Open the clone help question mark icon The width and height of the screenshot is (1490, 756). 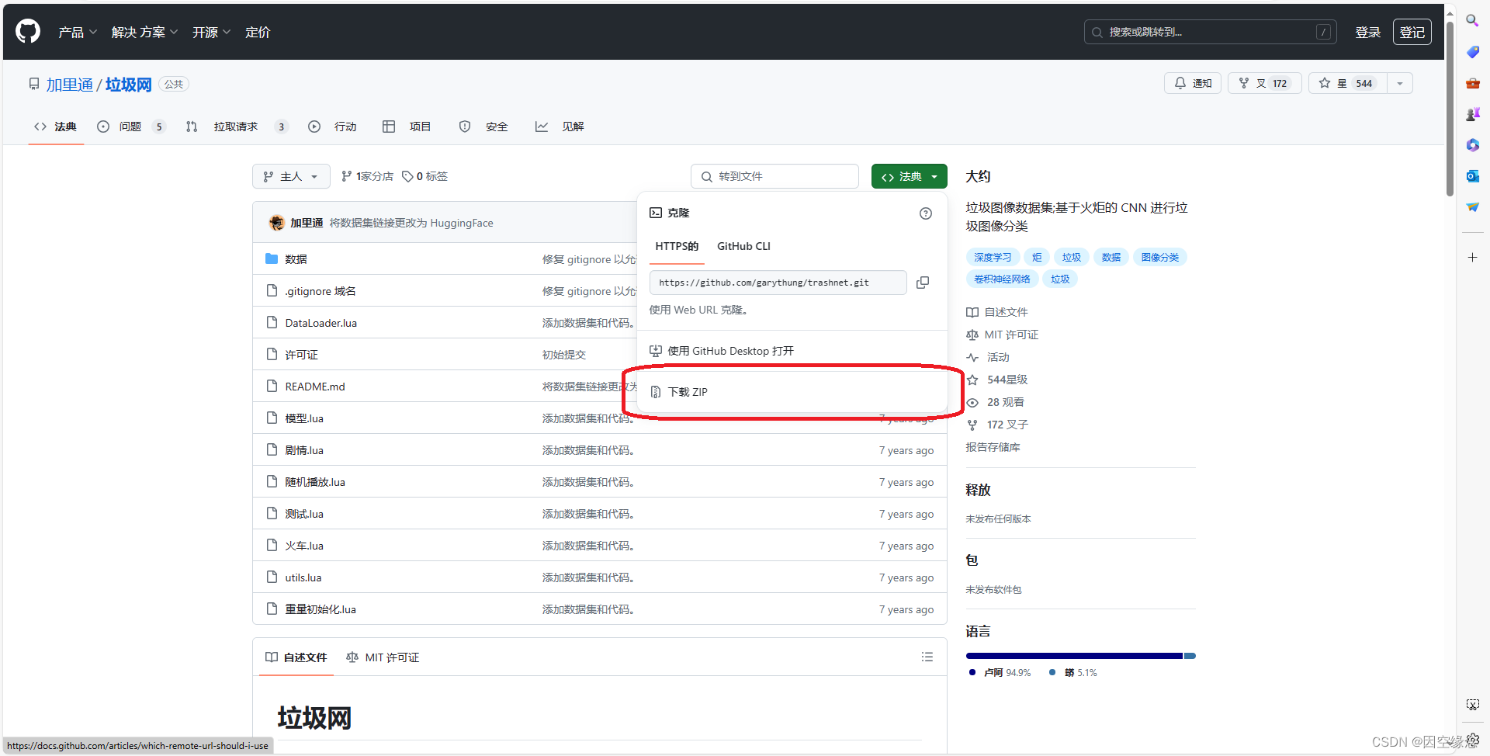coord(926,213)
